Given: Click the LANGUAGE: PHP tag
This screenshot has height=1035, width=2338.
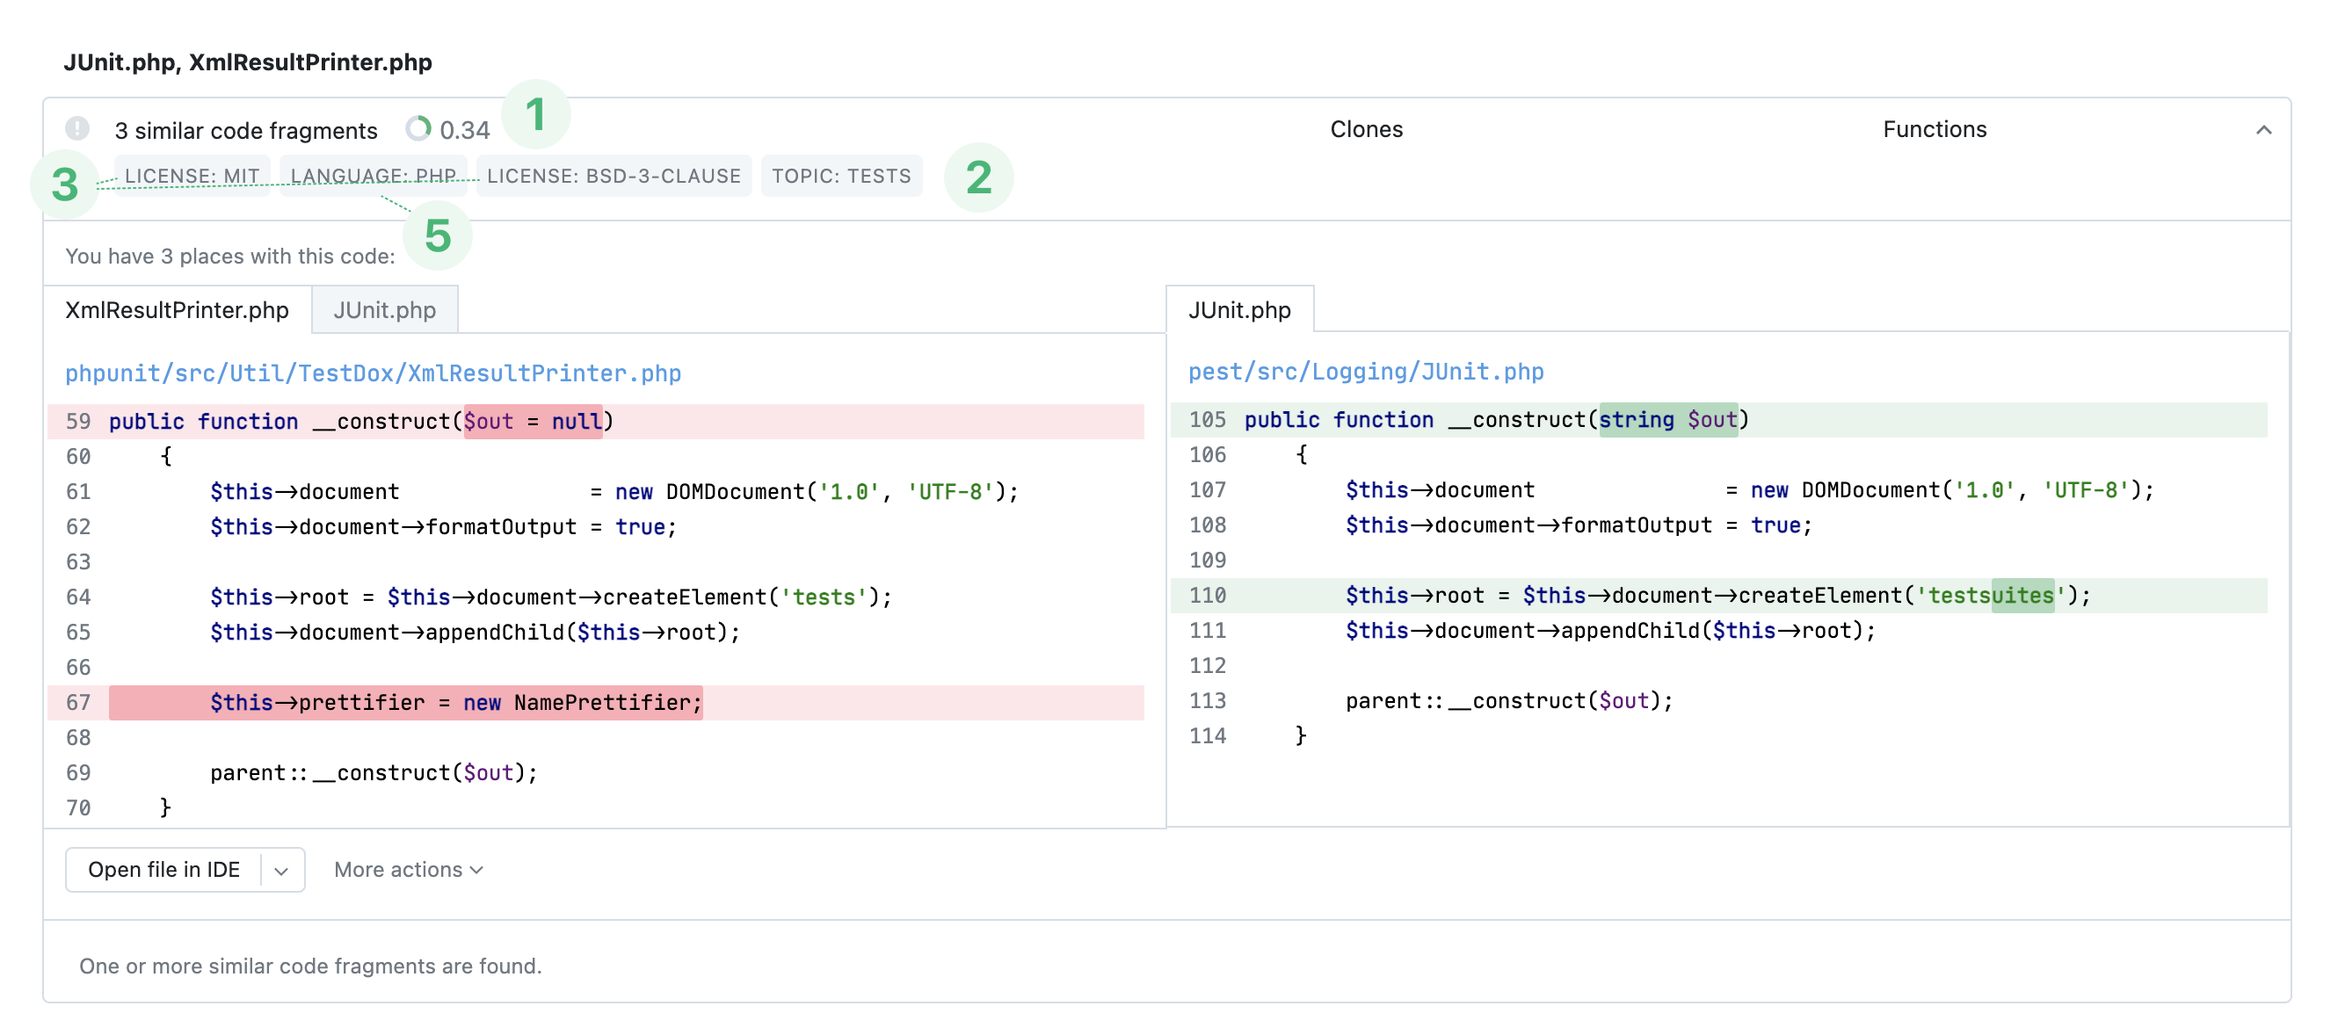Looking at the screenshot, I should coord(373,176).
